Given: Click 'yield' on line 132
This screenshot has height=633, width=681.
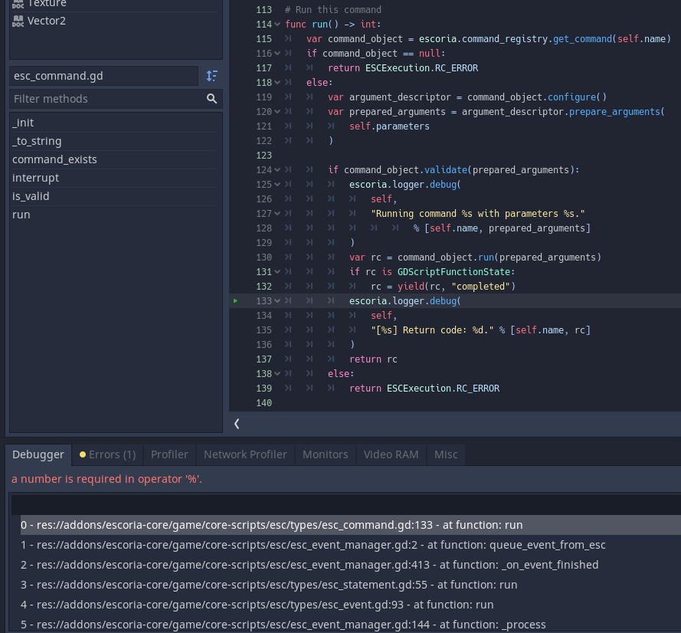Looking at the screenshot, I should (x=411, y=287).
